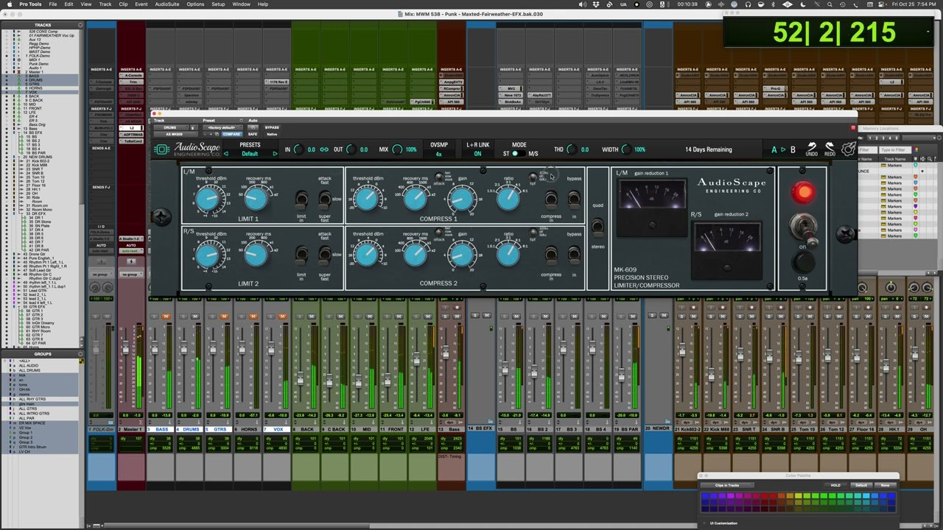Viewport: 943px width, 530px height.
Task: Click Compress 1 gain knob
Action: tap(461, 198)
